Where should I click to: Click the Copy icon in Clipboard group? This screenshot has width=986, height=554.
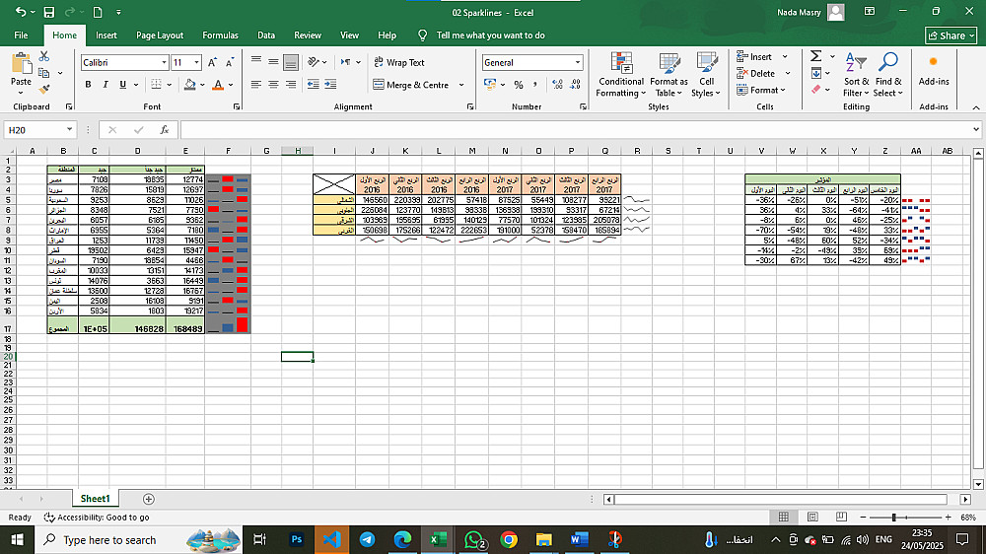[43, 73]
